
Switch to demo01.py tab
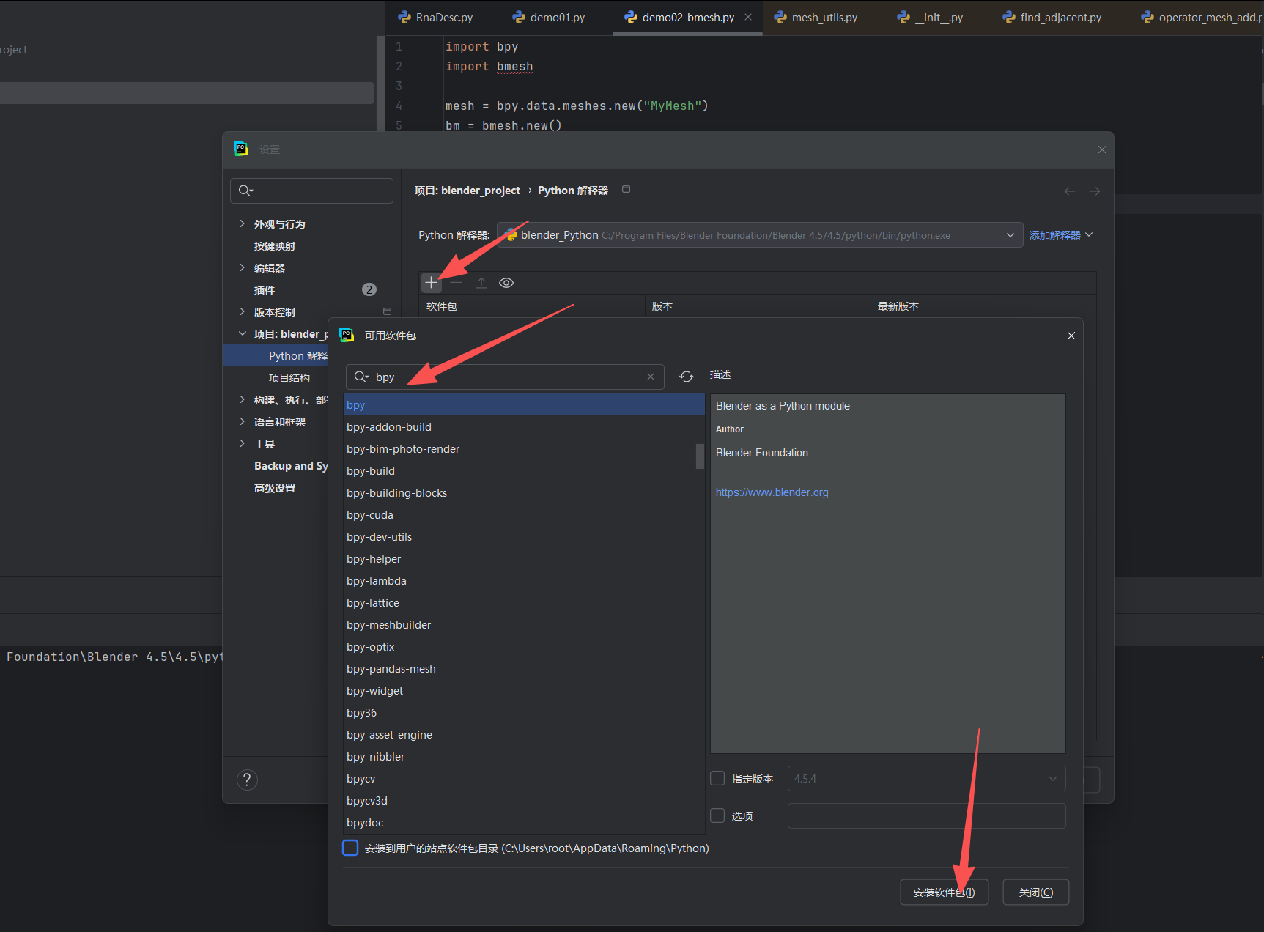pos(548,17)
